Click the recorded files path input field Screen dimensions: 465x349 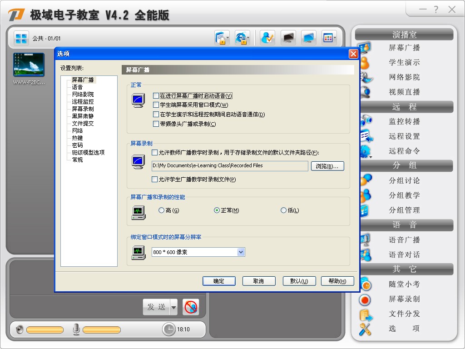point(229,166)
